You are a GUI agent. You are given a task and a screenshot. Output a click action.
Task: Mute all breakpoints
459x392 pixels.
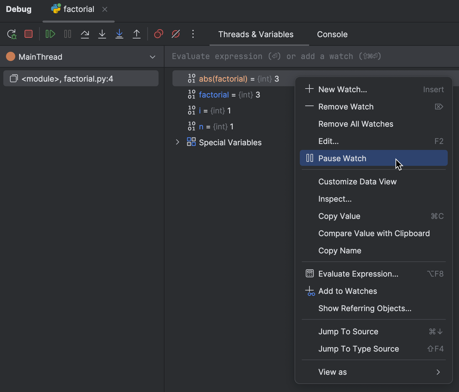pyautogui.click(x=175, y=34)
